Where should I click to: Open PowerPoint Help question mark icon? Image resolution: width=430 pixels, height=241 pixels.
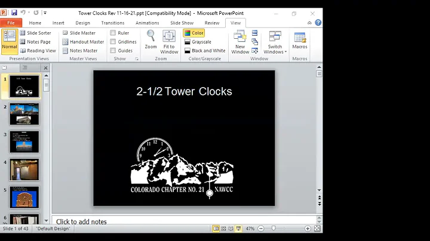[318, 23]
